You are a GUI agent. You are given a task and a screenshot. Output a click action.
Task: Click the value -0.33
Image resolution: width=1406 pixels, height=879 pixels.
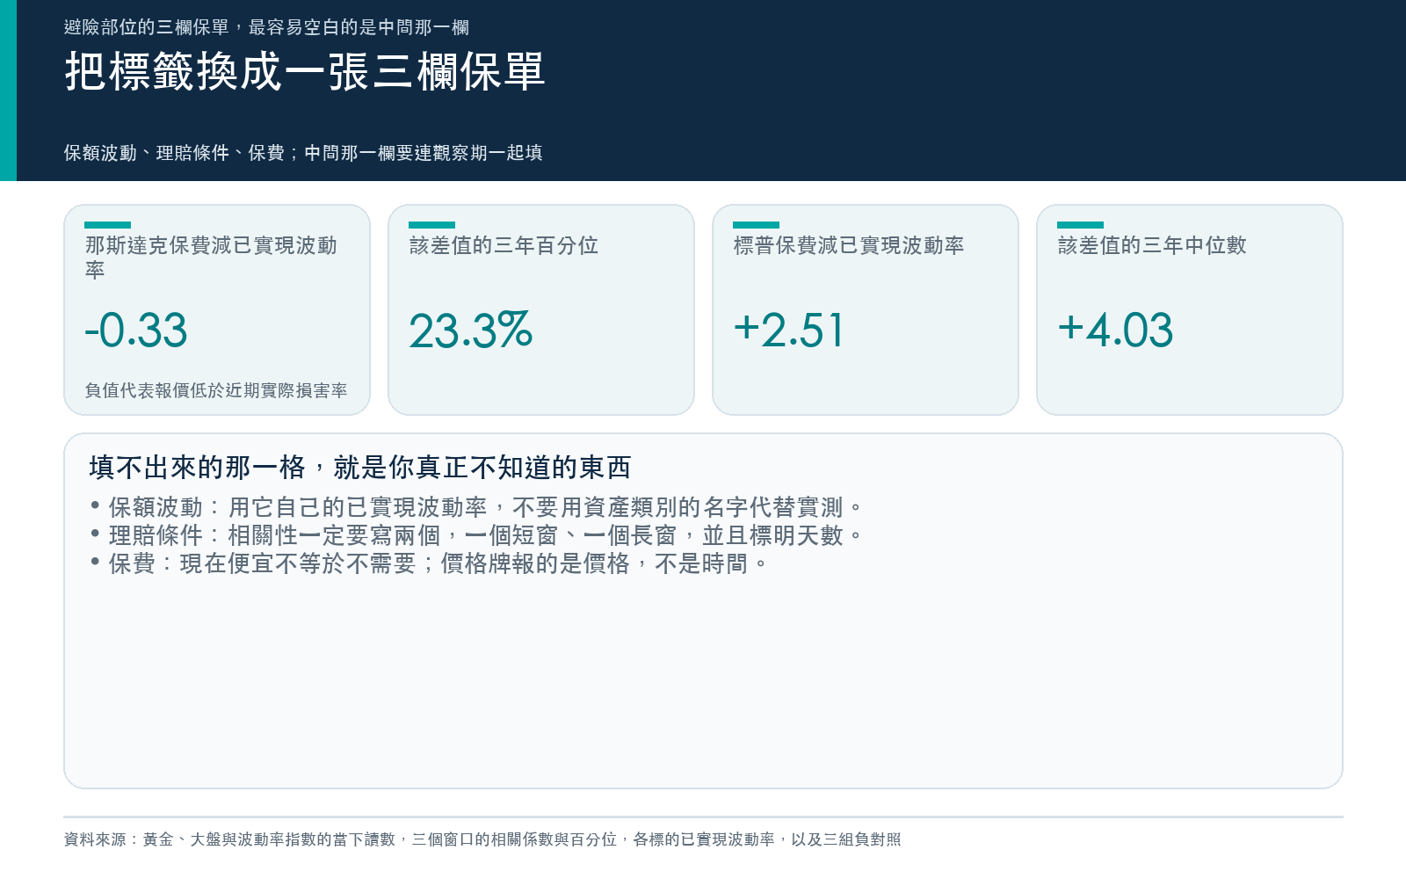click(x=136, y=331)
